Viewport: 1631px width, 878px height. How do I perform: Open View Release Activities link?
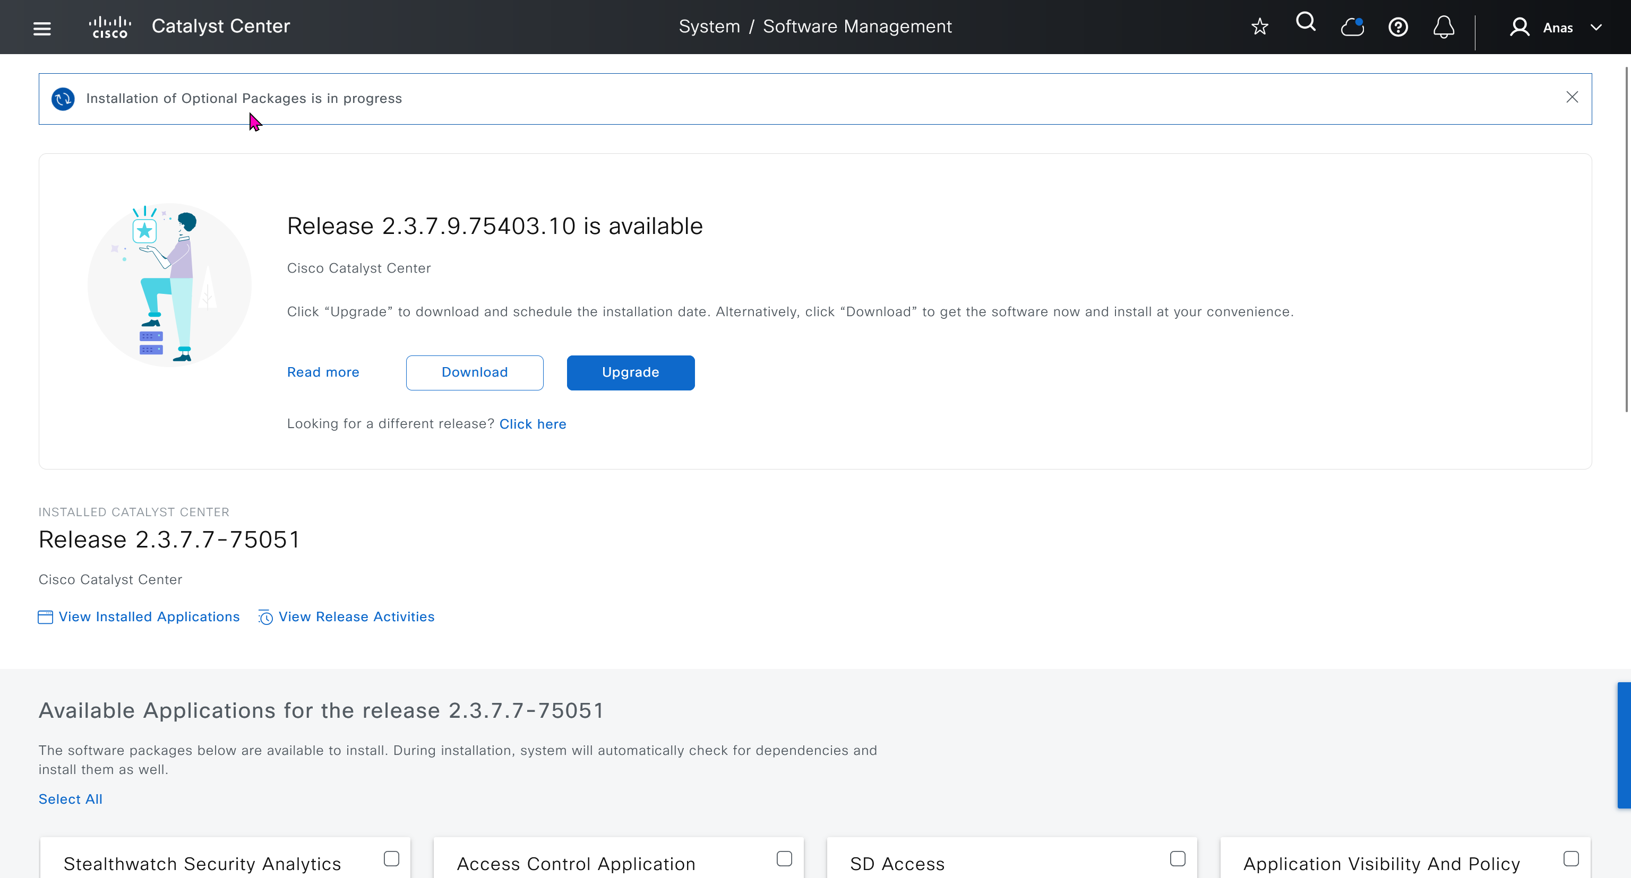point(356,617)
